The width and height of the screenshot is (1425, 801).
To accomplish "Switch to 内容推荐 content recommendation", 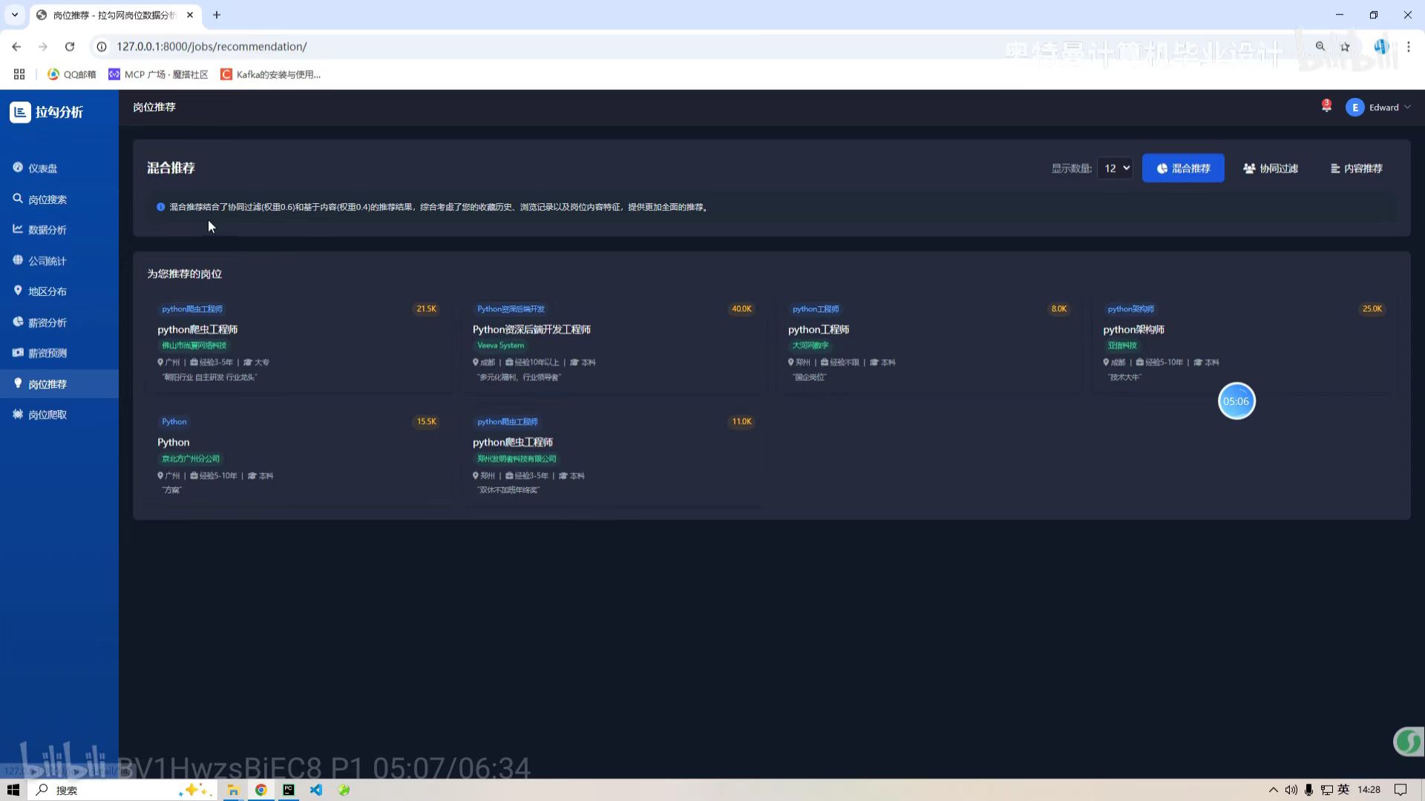I will 1356,168.
